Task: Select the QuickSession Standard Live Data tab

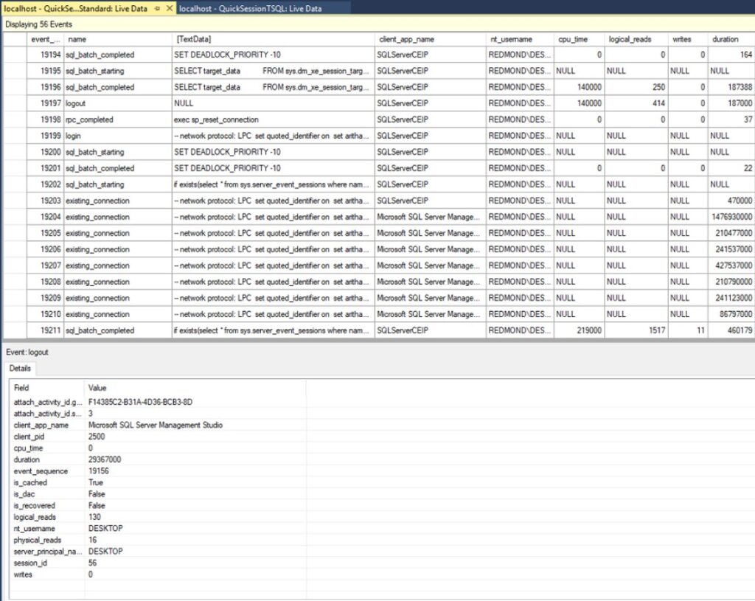Action: pyautogui.click(x=76, y=8)
